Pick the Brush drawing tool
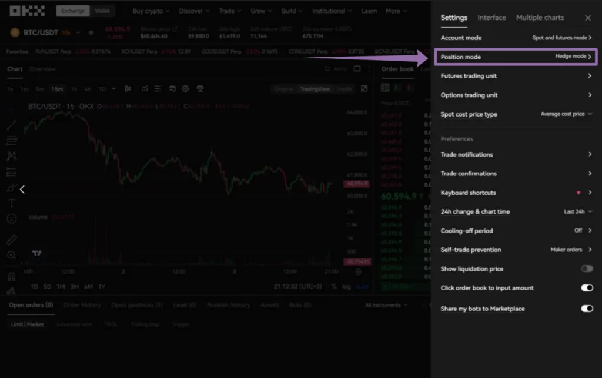This screenshot has height=378, width=602. 12,188
